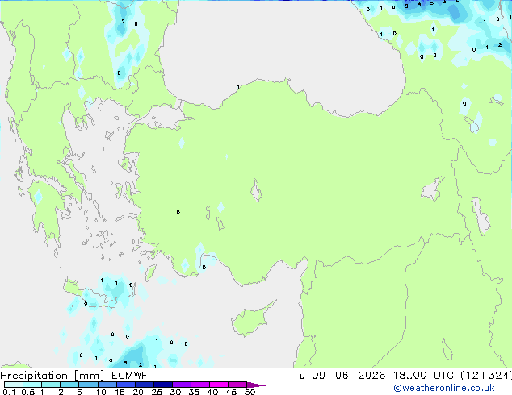Click the 40–45 mm magenta swatch
This screenshot has height=395, width=512.
coord(219,385)
